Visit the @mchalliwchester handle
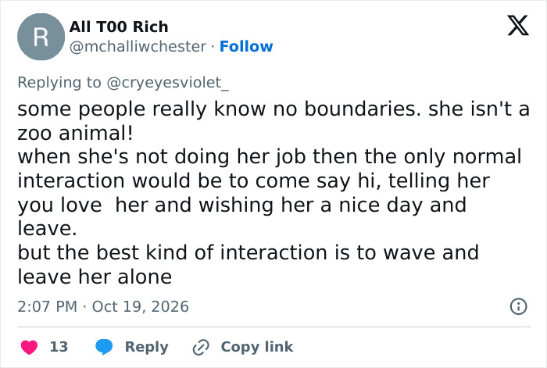The width and height of the screenshot is (547, 368). [x=138, y=47]
